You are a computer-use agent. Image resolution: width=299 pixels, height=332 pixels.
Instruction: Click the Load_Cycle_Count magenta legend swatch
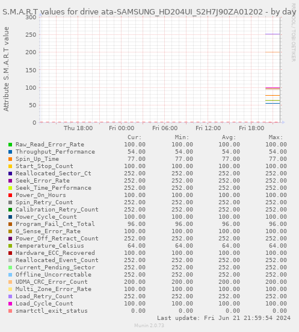[x=10, y=304]
